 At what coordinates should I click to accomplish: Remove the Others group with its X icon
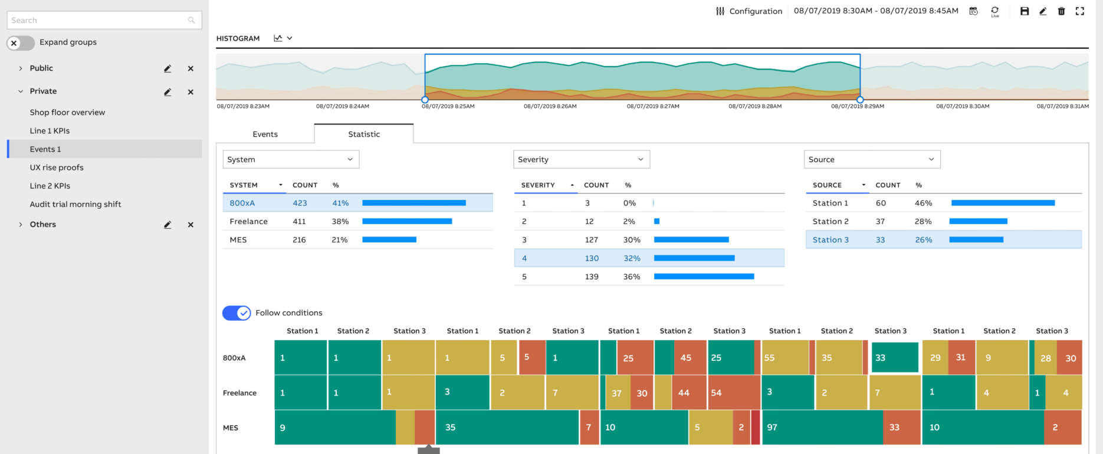(191, 225)
